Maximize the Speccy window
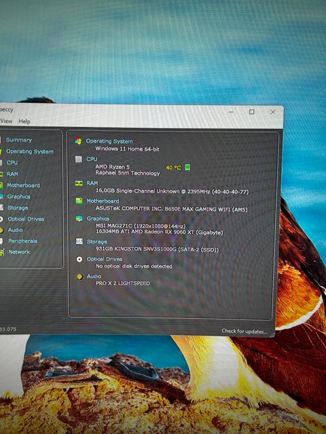326x434 pixels. [252, 112]
